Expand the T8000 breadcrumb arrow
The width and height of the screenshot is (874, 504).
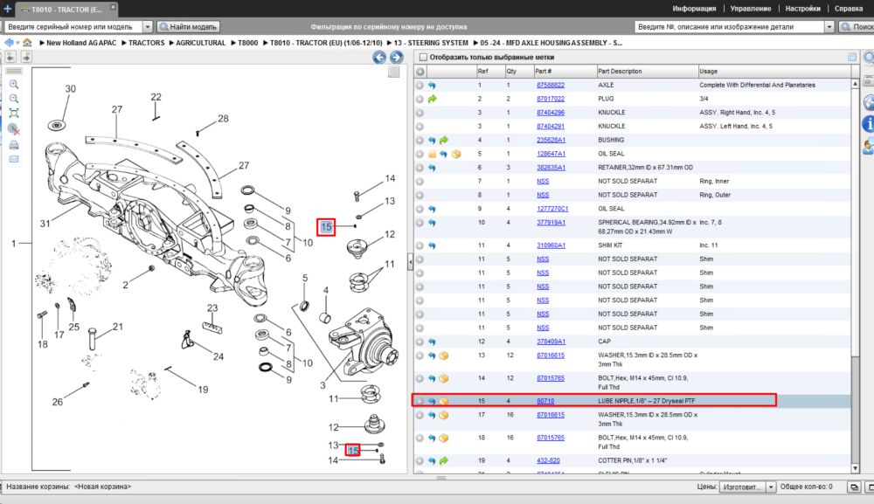(x=233, y=43)
